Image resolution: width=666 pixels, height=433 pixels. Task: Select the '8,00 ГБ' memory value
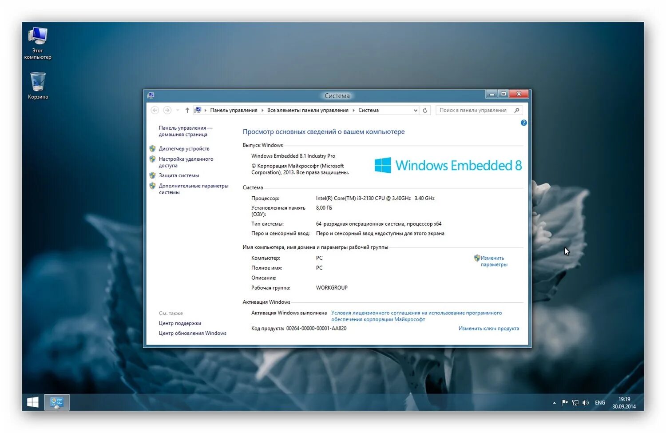pos(324,208)
